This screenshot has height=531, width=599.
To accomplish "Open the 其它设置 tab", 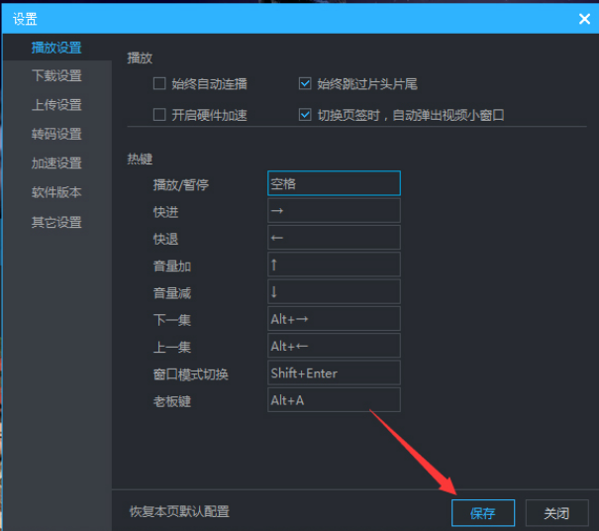I will [56, 222].
